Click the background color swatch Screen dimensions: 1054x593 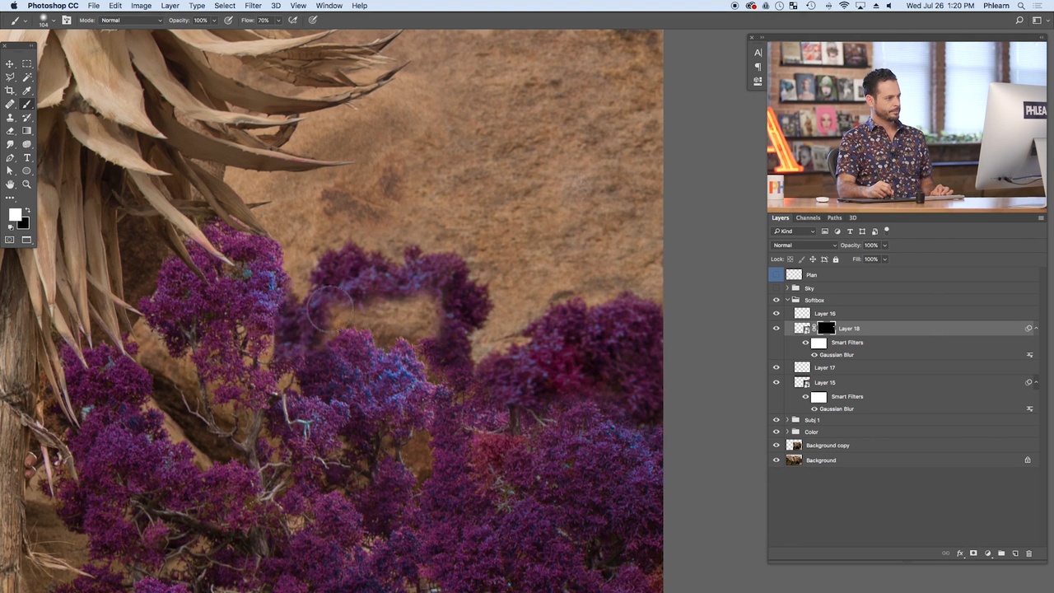point(24,224)
